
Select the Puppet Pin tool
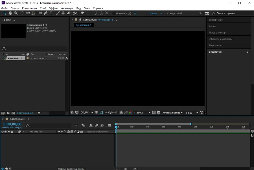[x=82, y=13]
